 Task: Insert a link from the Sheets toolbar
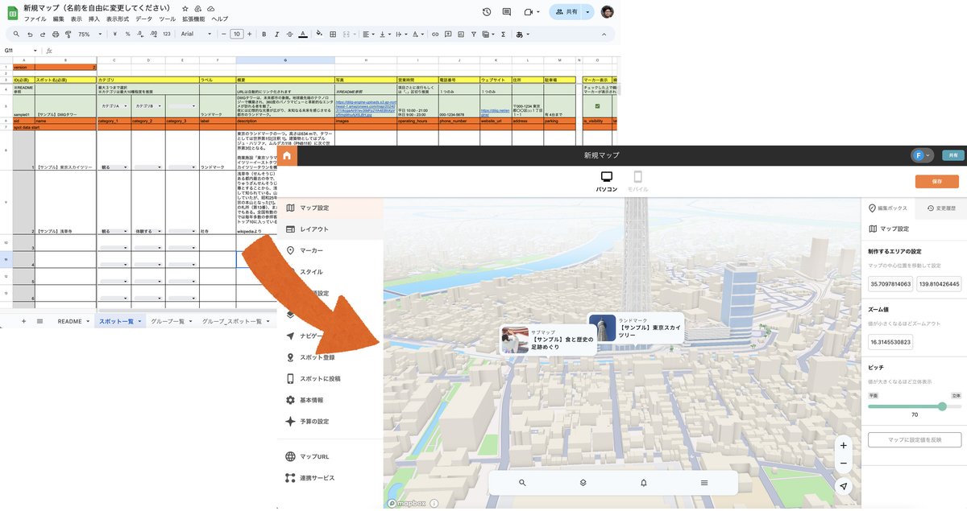436,35
